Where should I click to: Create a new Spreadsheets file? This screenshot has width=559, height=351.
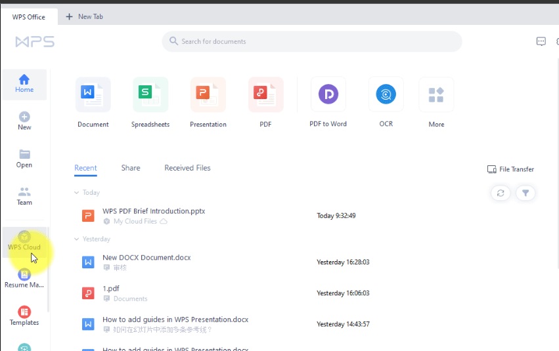(x=150, y=102)
